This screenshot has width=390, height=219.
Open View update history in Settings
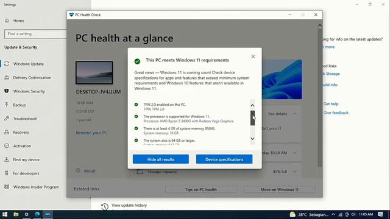(129, 205)
